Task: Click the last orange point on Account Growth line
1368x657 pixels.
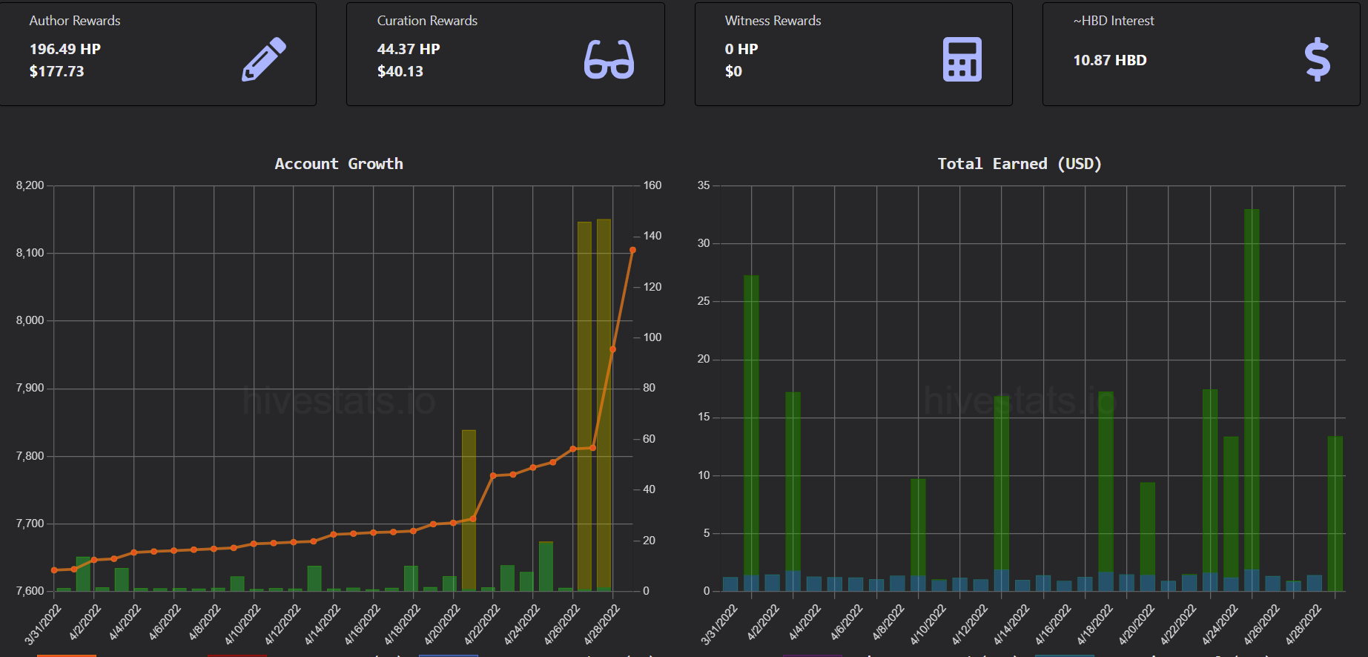Action: click(632, 250)
